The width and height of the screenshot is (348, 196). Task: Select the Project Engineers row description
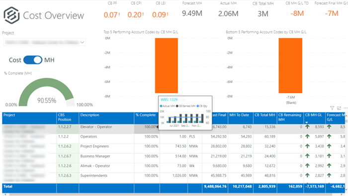click(x=94, y=146)
